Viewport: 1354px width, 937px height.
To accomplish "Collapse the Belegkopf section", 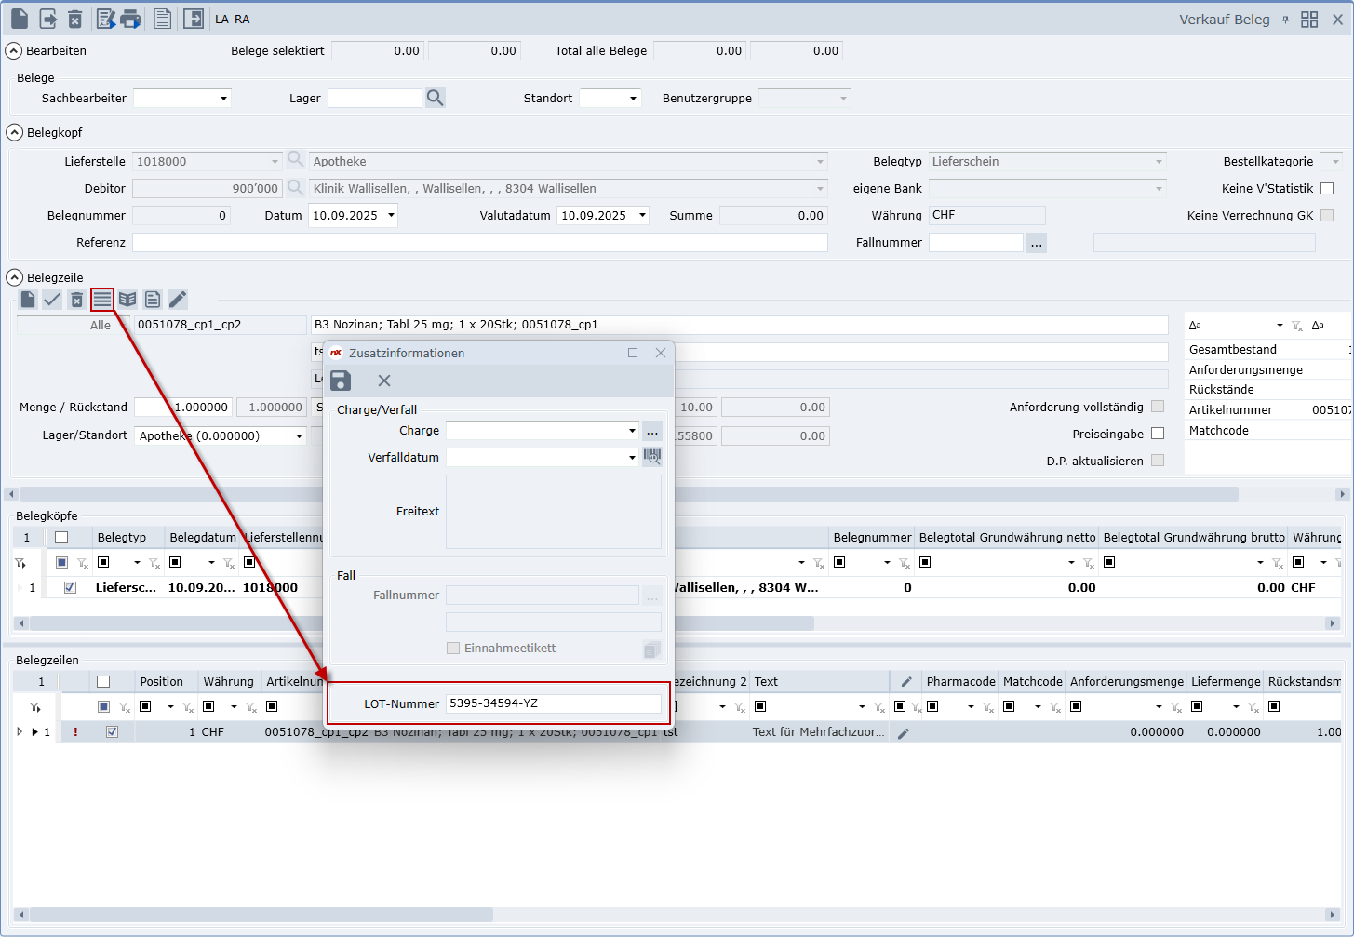I will coord(14,133).
